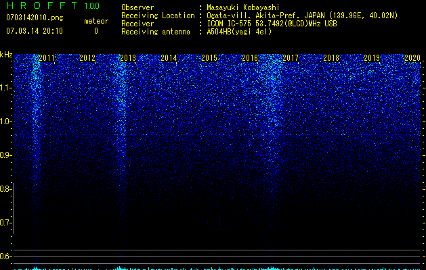Click the Observer label
The image size is (426, 270).
pyautogui.click(x=137, y=7)
